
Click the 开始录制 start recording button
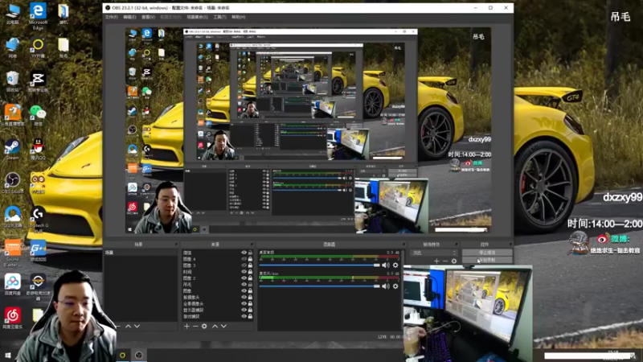487,260
